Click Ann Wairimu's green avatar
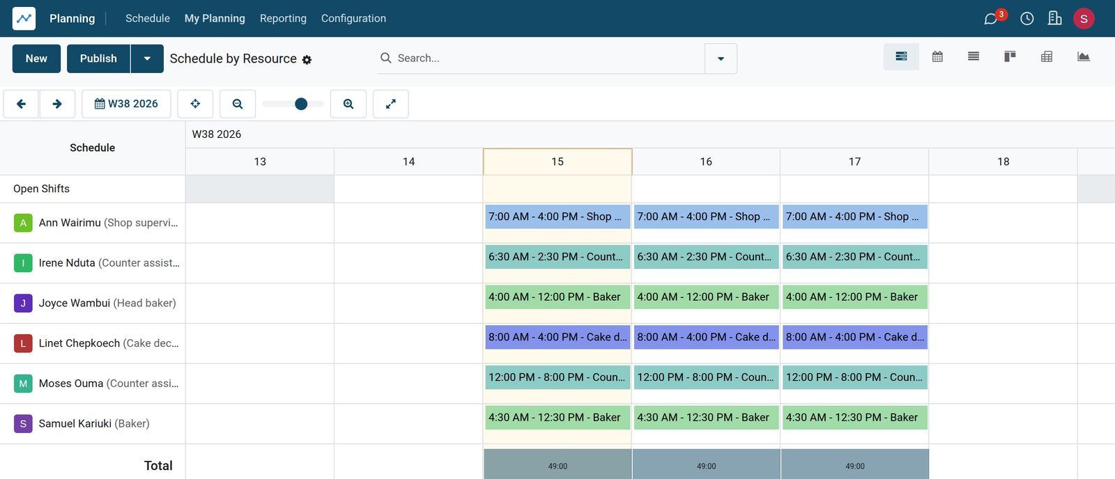Screen dimensions: 1115x479 point(23,223)
